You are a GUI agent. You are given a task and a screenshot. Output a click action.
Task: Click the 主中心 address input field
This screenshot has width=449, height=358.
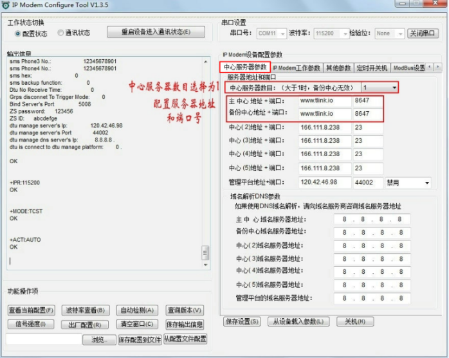click(x=324, y=101)
